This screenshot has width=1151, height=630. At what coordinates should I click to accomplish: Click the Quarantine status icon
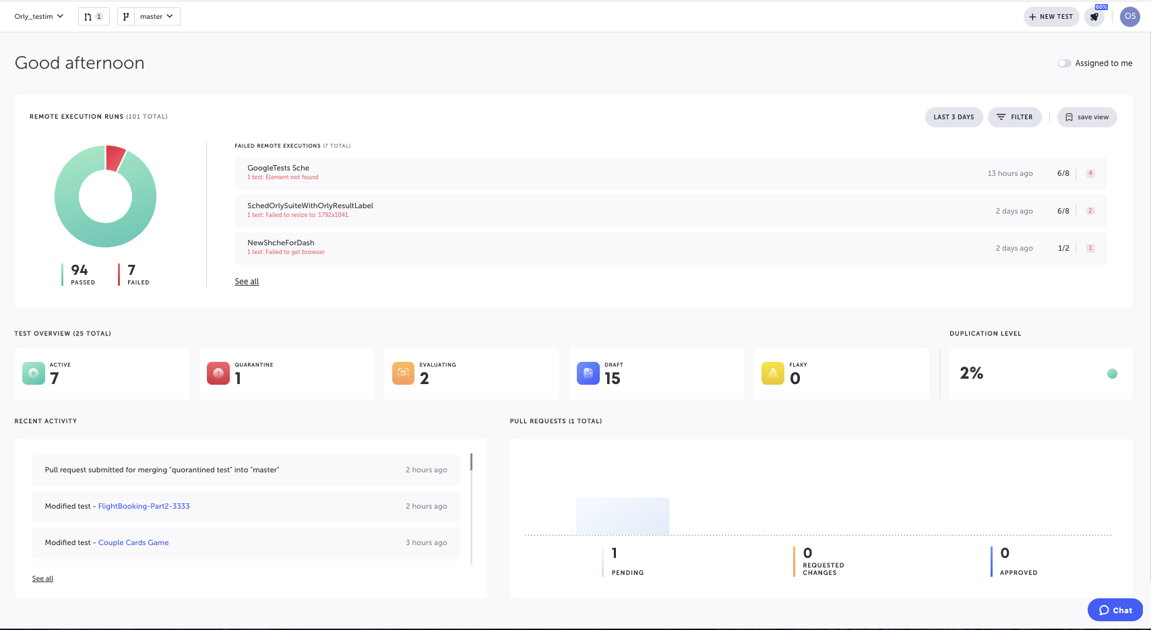click(x=218, y=373)
